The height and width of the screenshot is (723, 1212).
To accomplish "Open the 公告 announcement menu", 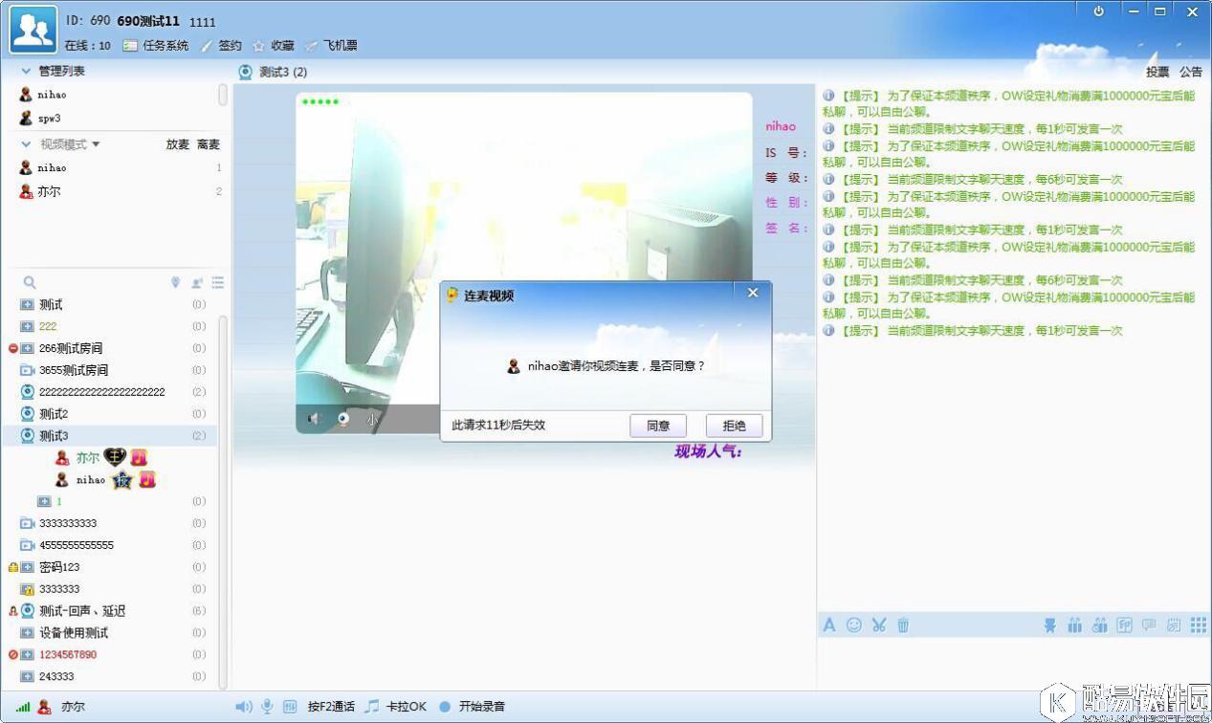I will 1190,72.
